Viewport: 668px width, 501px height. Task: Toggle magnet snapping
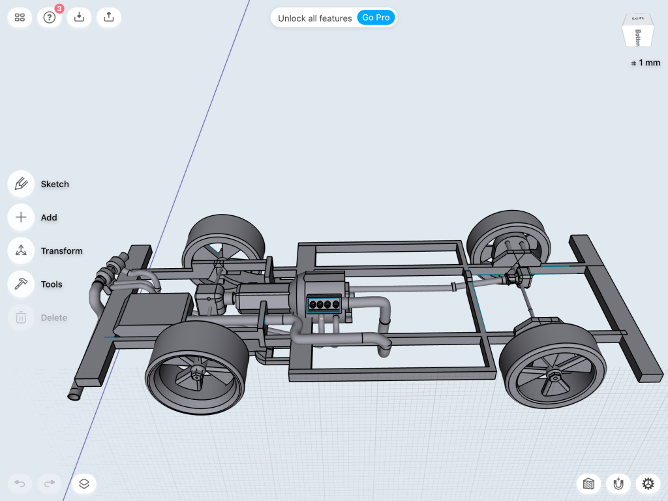click(x=618, y=483)
